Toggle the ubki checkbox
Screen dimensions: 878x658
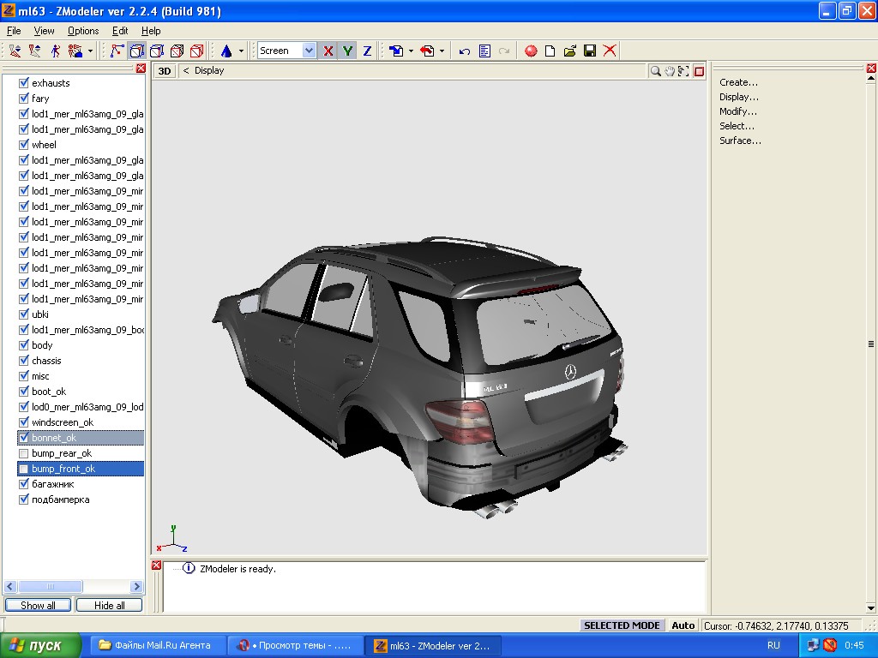(x=23, y=314)
